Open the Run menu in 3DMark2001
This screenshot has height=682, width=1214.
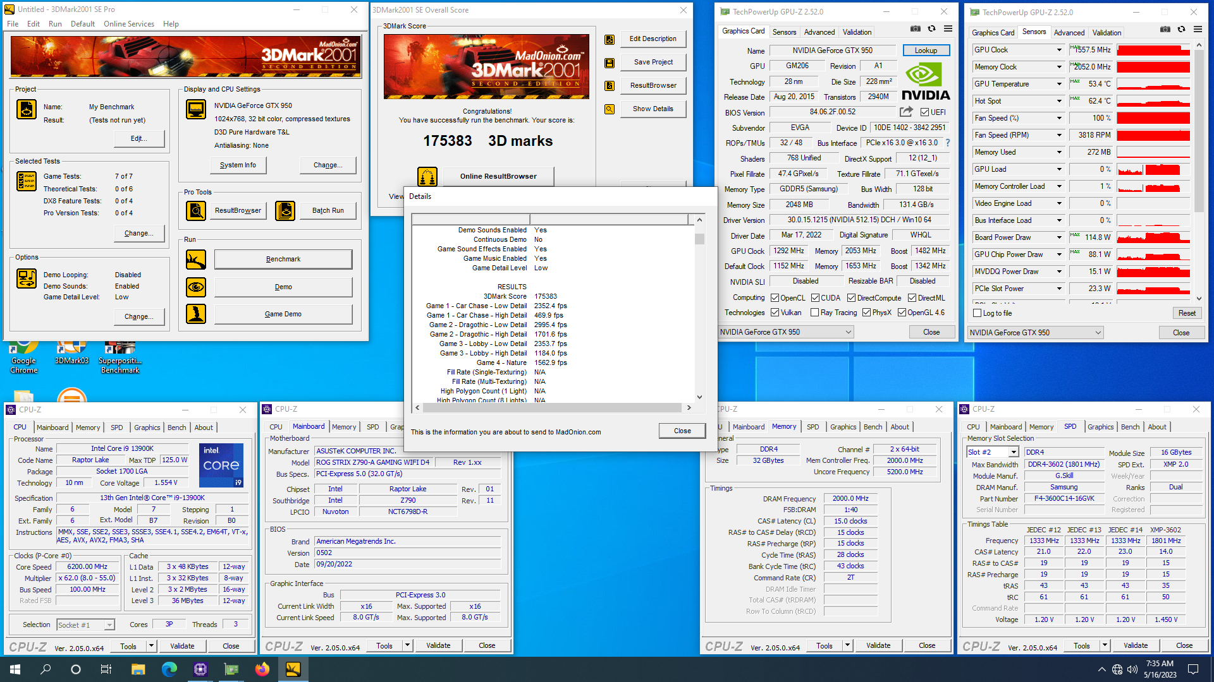(55, 24)
